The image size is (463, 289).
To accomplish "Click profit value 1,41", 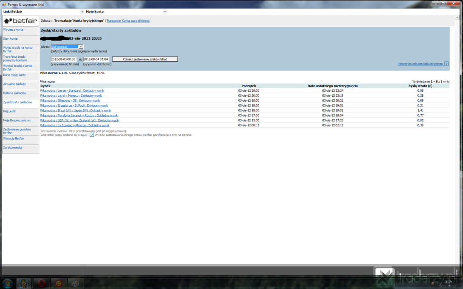I will 420,111.
